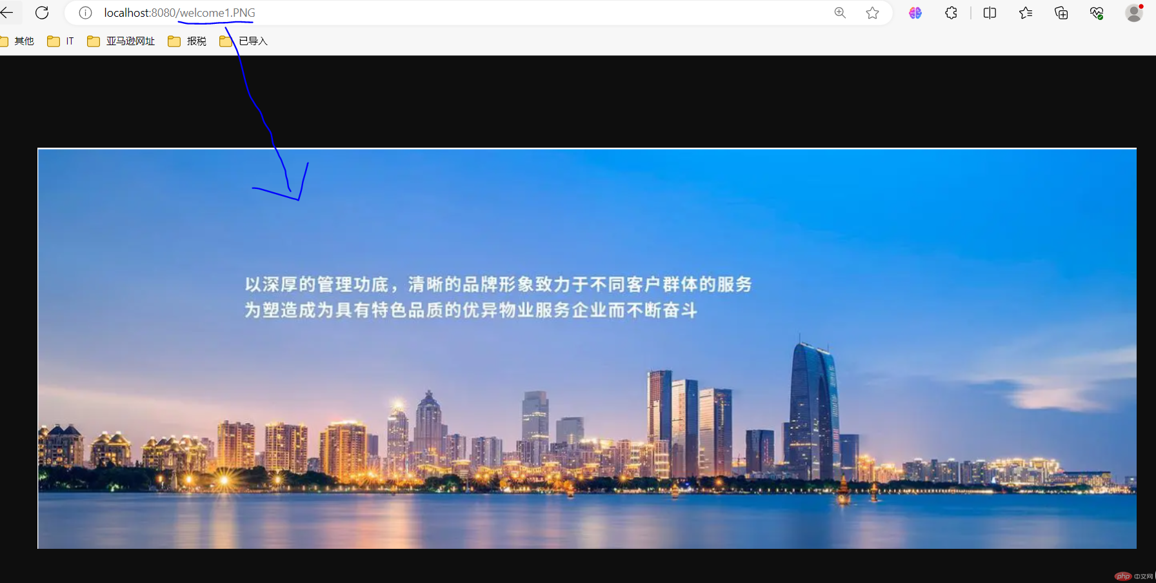Screen dimensions: 1156x583
Task: Open the Collections icon
Action: [x=1061, y=13]
